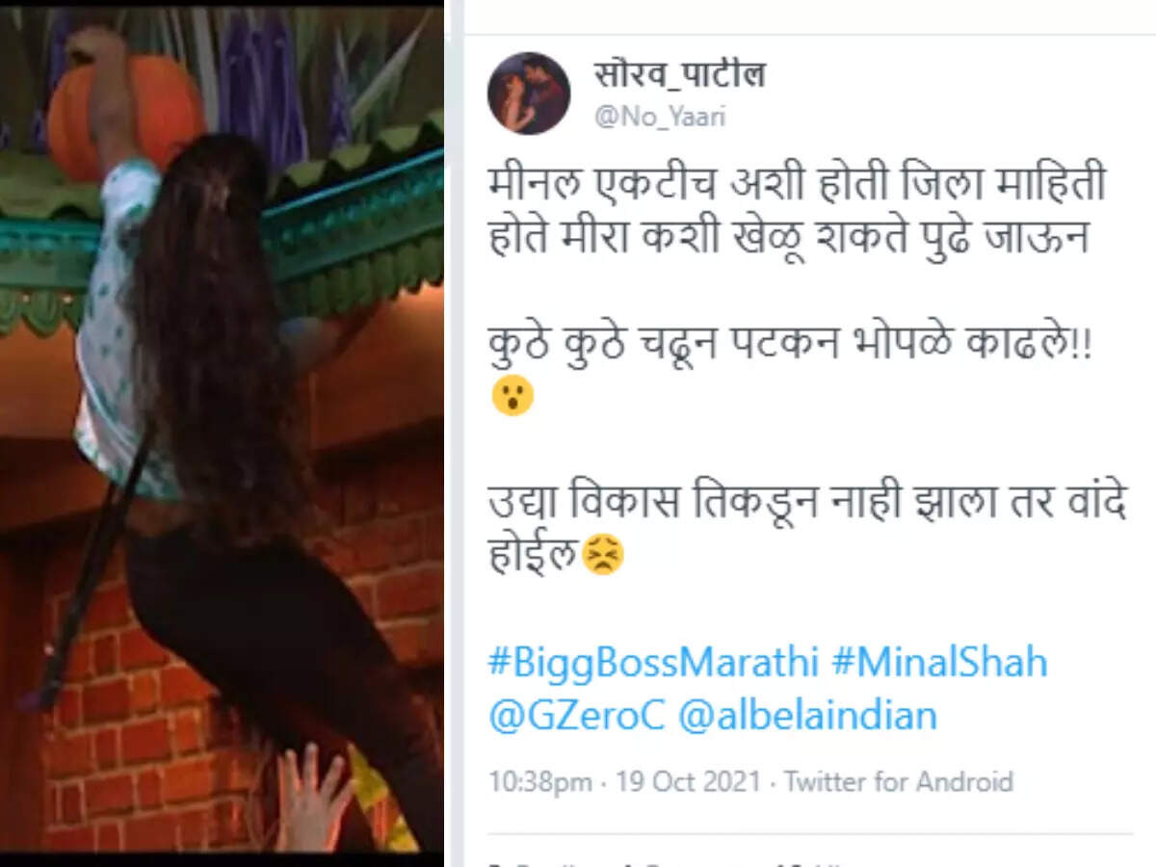
Task: Select the tweet line starting उद्या विकास
Action: click(807, 504)
